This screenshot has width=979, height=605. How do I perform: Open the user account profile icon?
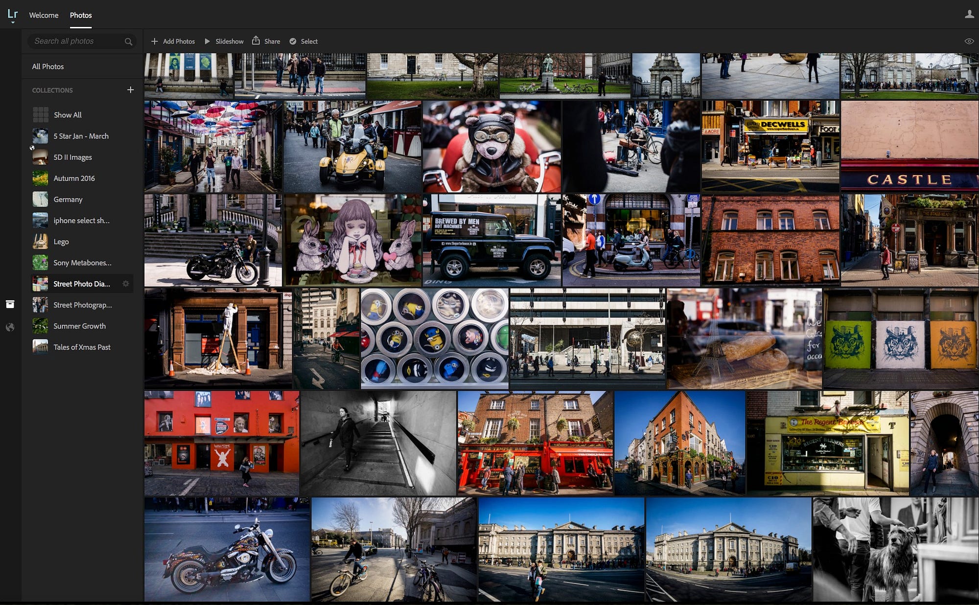[x=969, y=14]
